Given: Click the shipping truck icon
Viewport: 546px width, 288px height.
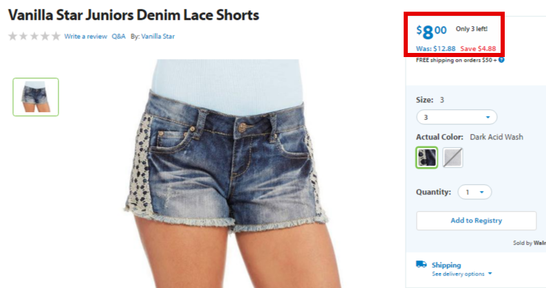Looking at the screenshot, I should [422, 264].
